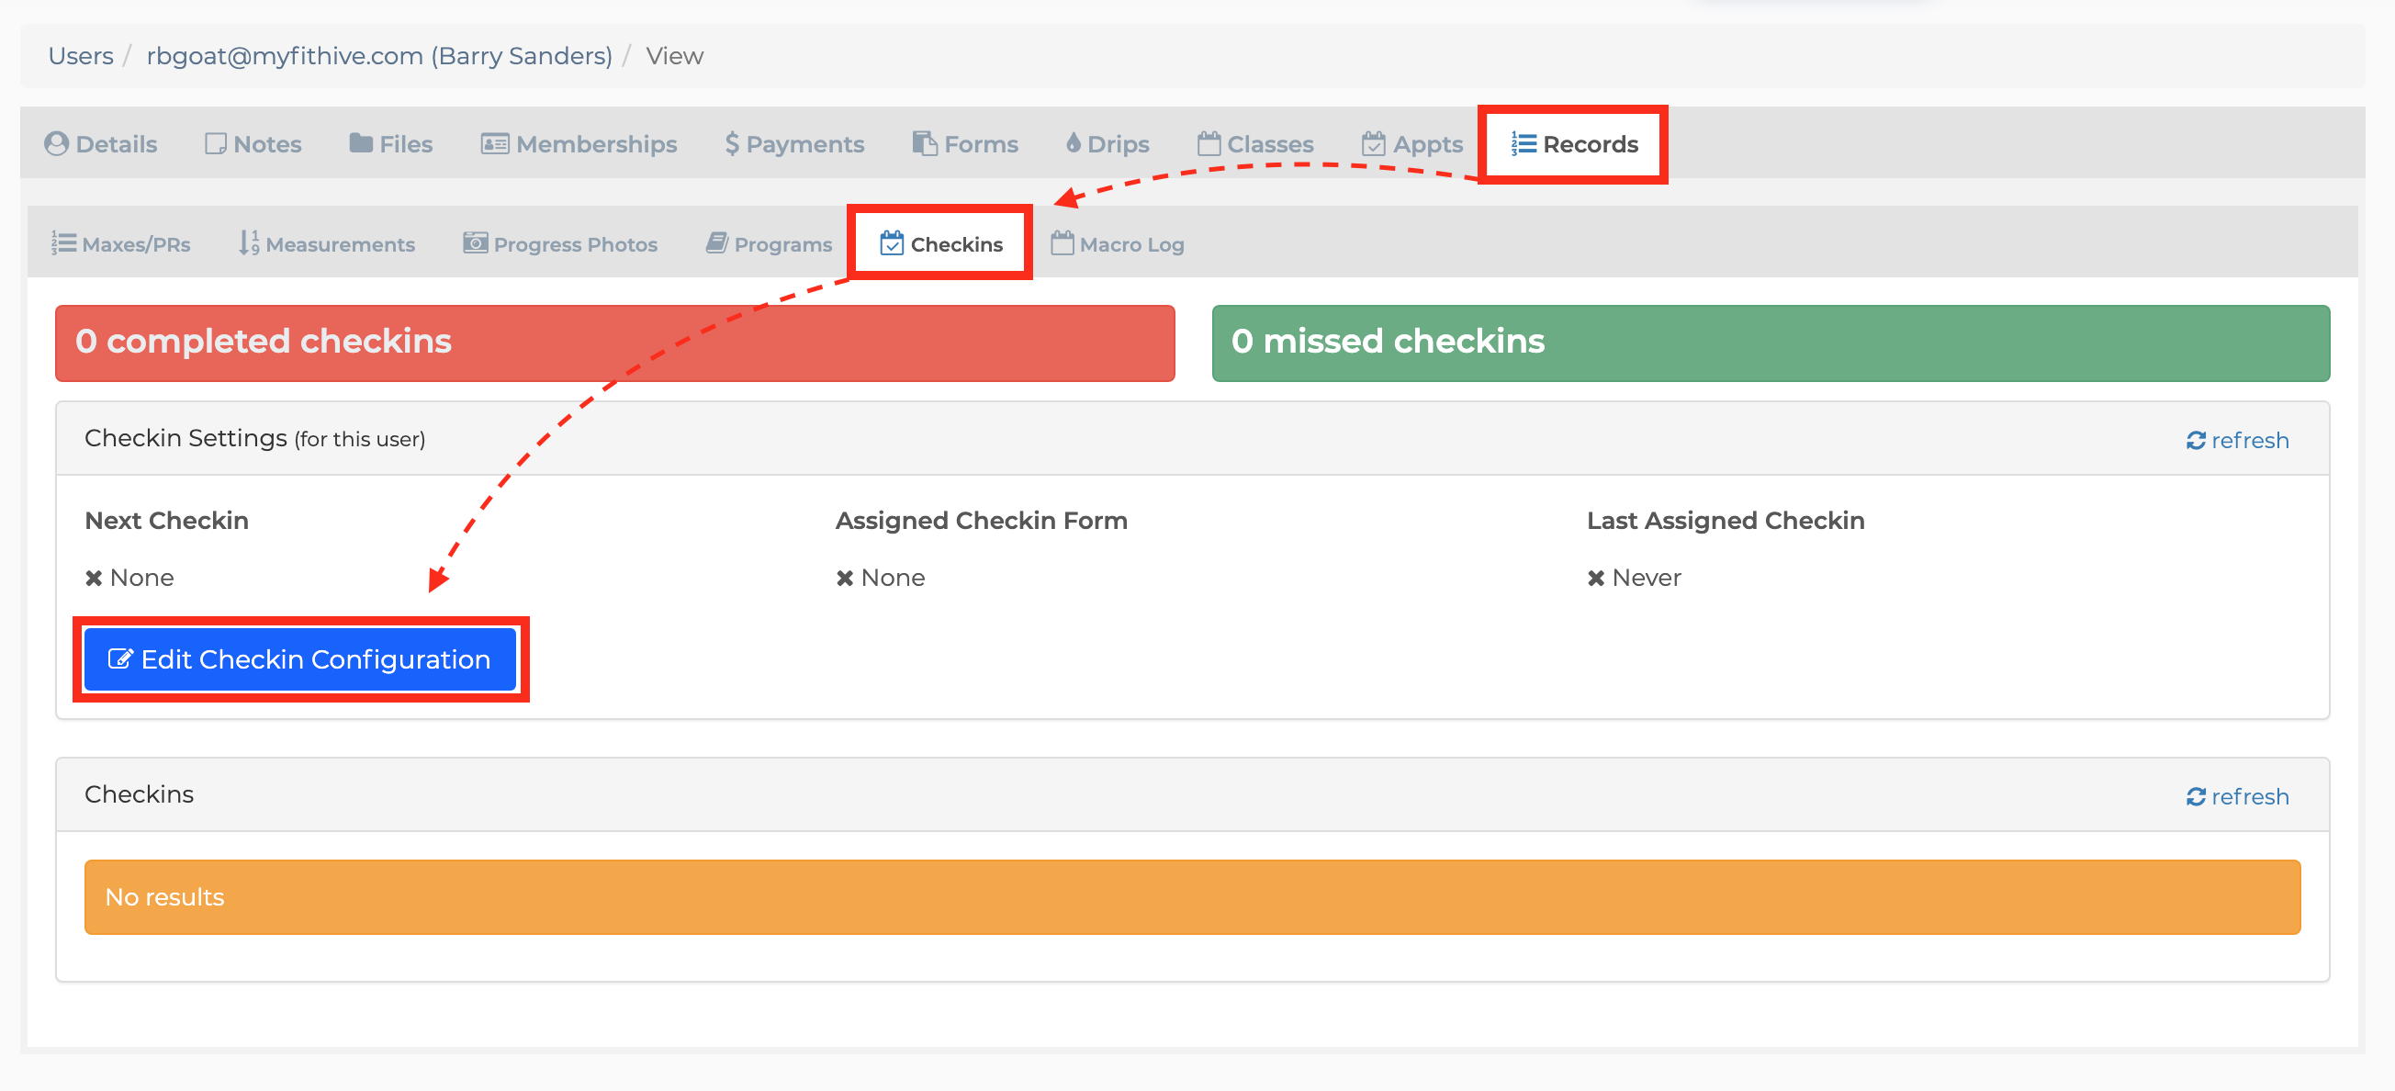Click the Forms paste icon
The image size is (2395, 1091).
[x=924, y=143]
